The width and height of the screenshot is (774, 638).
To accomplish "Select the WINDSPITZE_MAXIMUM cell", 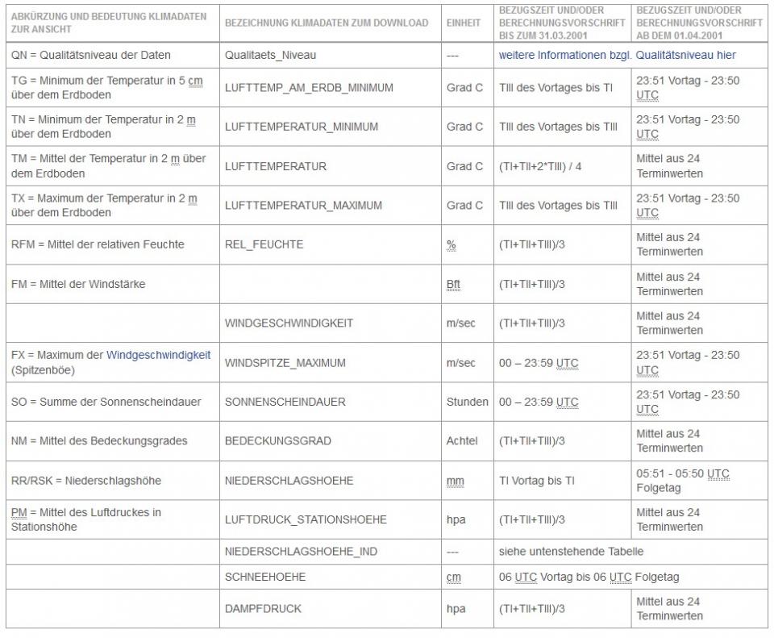I will [285, 363].
